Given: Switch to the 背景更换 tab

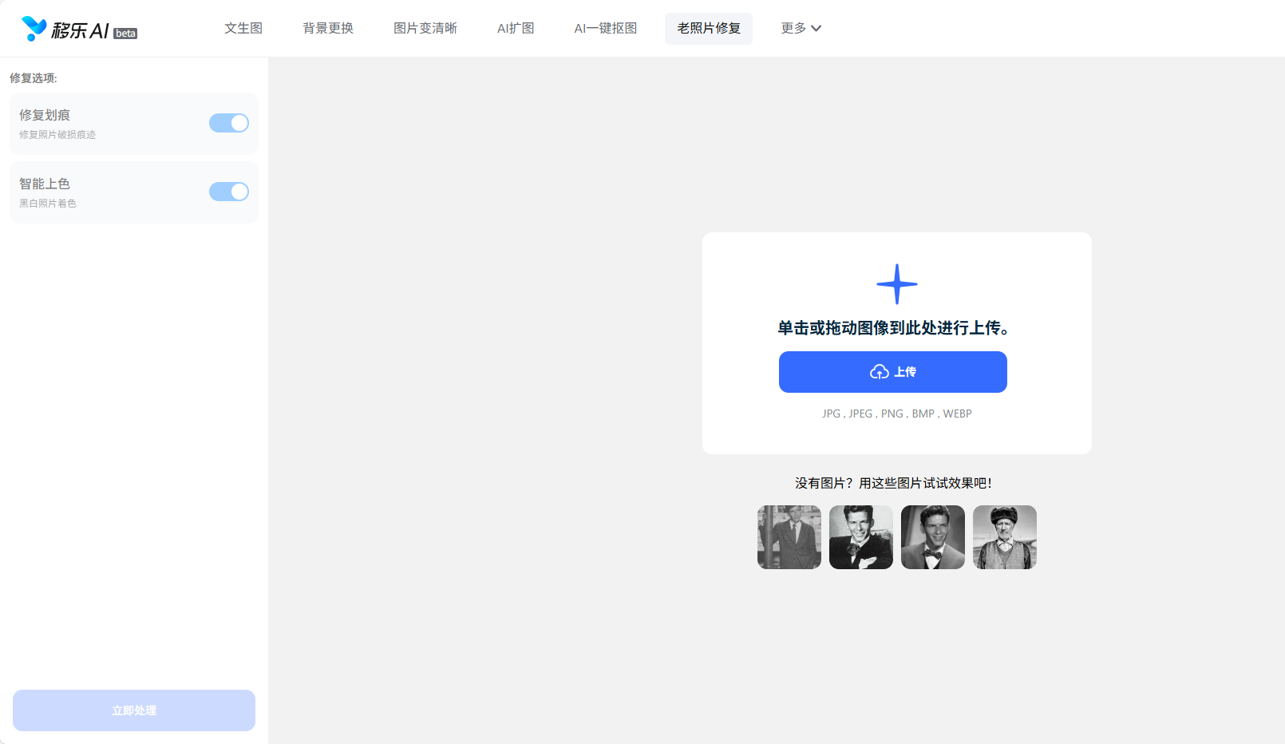Looking at the screenshot, I should point(328,28).
